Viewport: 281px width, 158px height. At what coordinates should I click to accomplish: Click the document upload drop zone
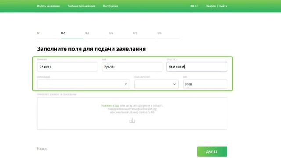point(132,114)
